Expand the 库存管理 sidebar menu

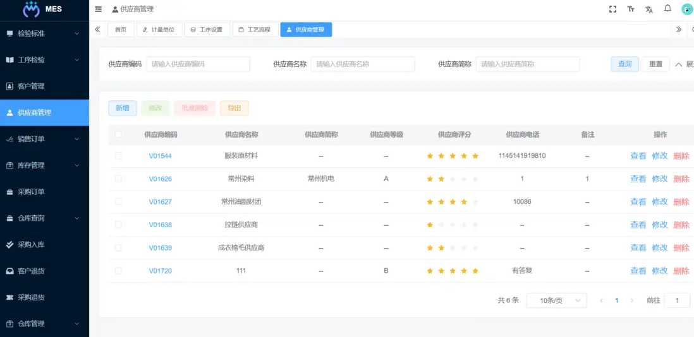click(x=44, y=165)
